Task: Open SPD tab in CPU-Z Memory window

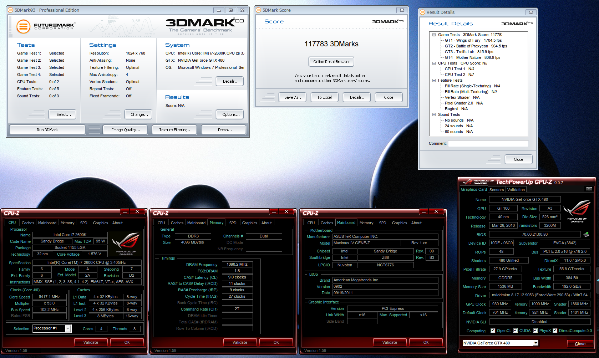Action: click(x=233, y=223)
